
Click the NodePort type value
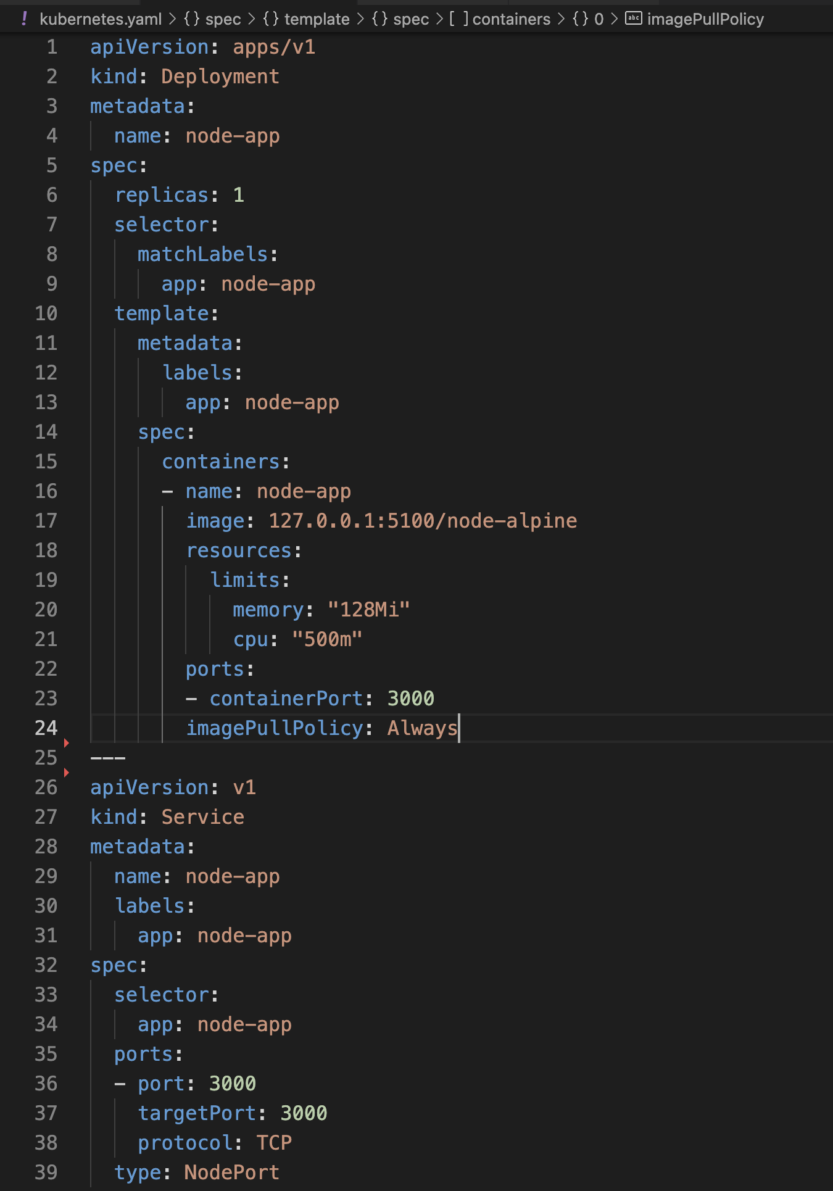tap(232, 1172)
